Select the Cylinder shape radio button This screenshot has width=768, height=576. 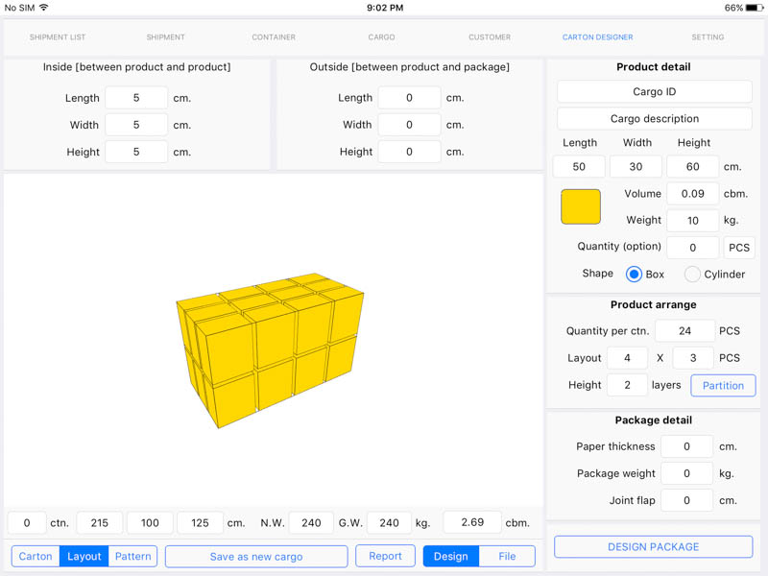(x=692, y=275)
